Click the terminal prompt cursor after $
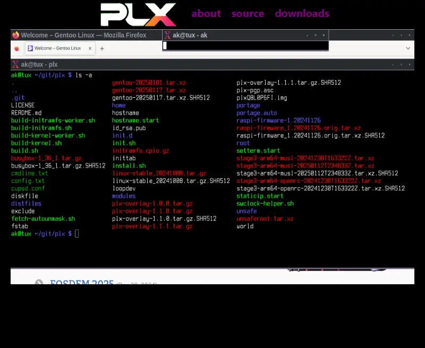425x348 pixels. (x=76, y=234)
